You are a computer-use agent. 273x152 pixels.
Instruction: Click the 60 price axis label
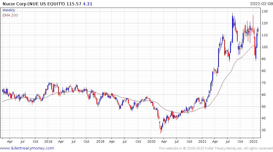click(264, 94)
